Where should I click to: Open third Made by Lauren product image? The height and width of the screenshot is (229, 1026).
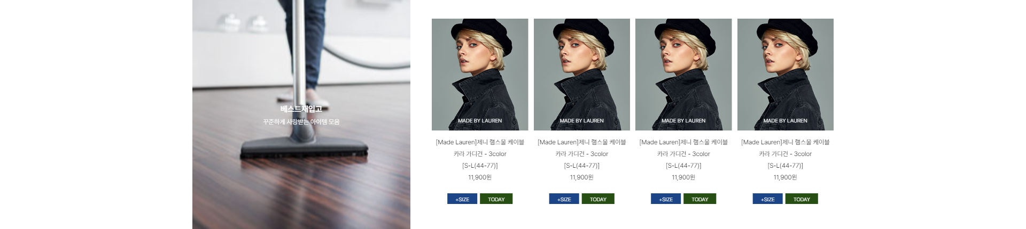(x=683, y=75)
